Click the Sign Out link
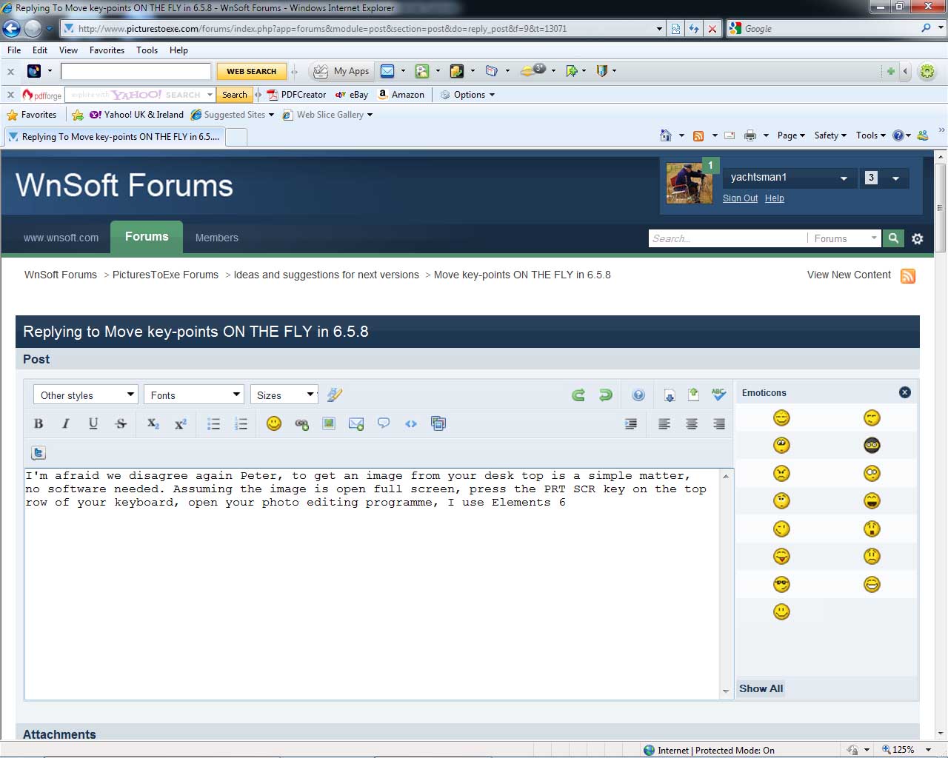 (740, 198)
